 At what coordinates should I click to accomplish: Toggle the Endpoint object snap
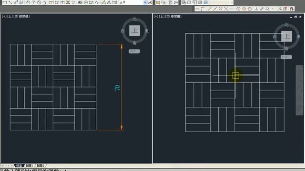click(x=209, y=9)
